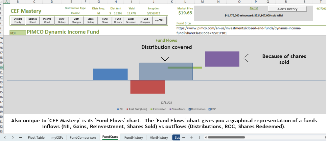Screen dimensions: 327x141
Task: Show hidden sheets ellipsis left of Pivot Table
Action: (x=20, y=137)
